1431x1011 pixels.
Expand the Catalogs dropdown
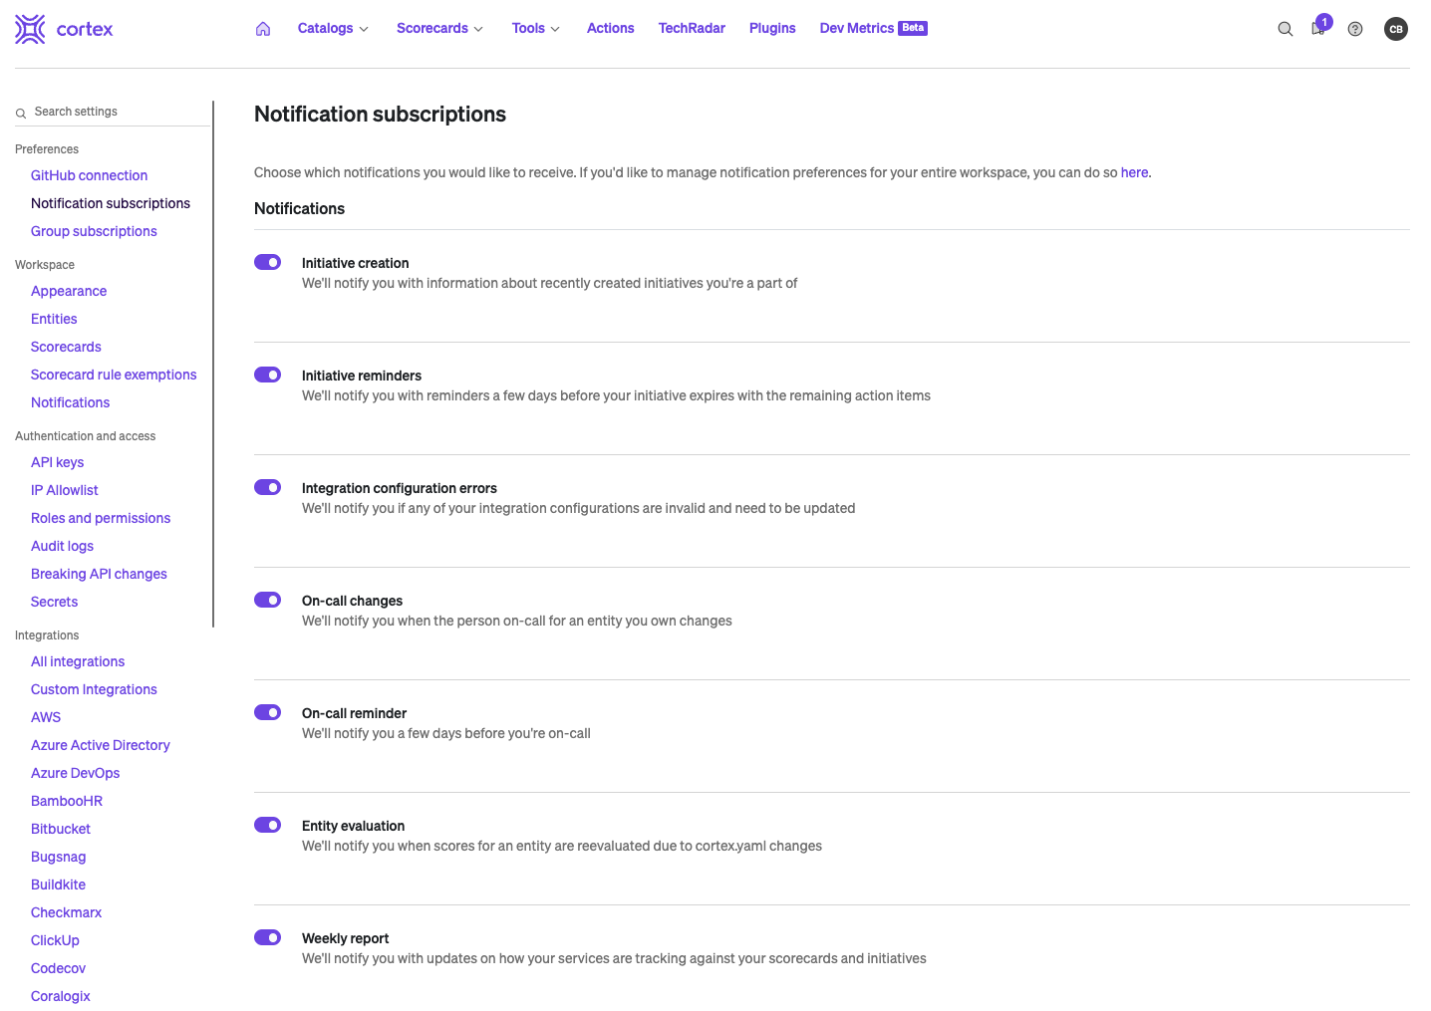coord(333,29)
